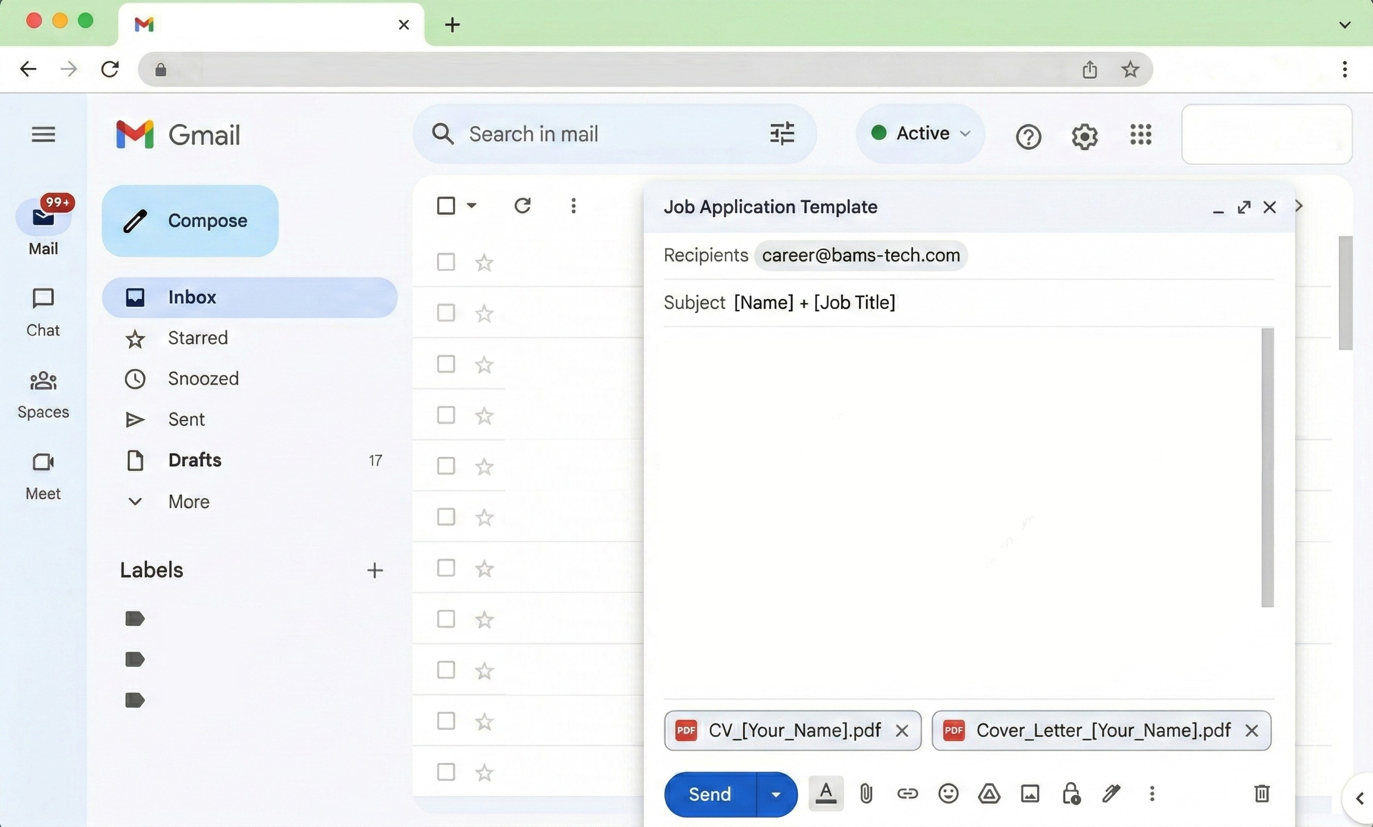
Task: Check the select-all checkbox above the mail list
Action: coord(446,206)
